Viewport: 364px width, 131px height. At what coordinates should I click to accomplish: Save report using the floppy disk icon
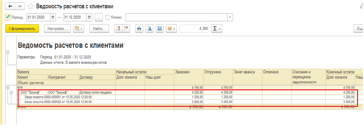[160, 29]
